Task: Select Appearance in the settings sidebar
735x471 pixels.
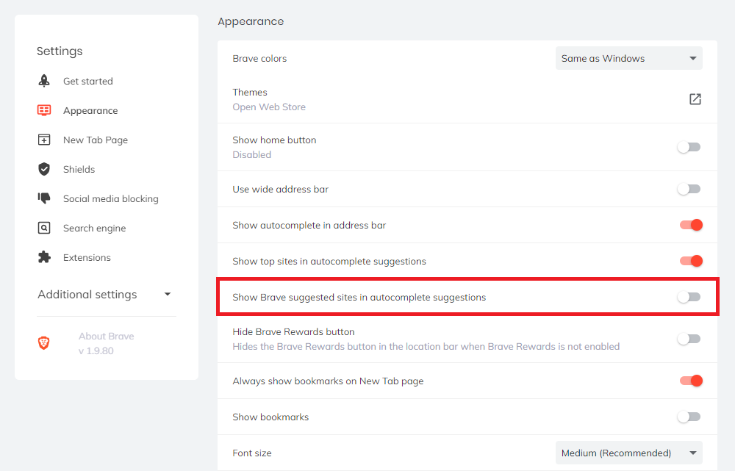Action: pos(90,111)
